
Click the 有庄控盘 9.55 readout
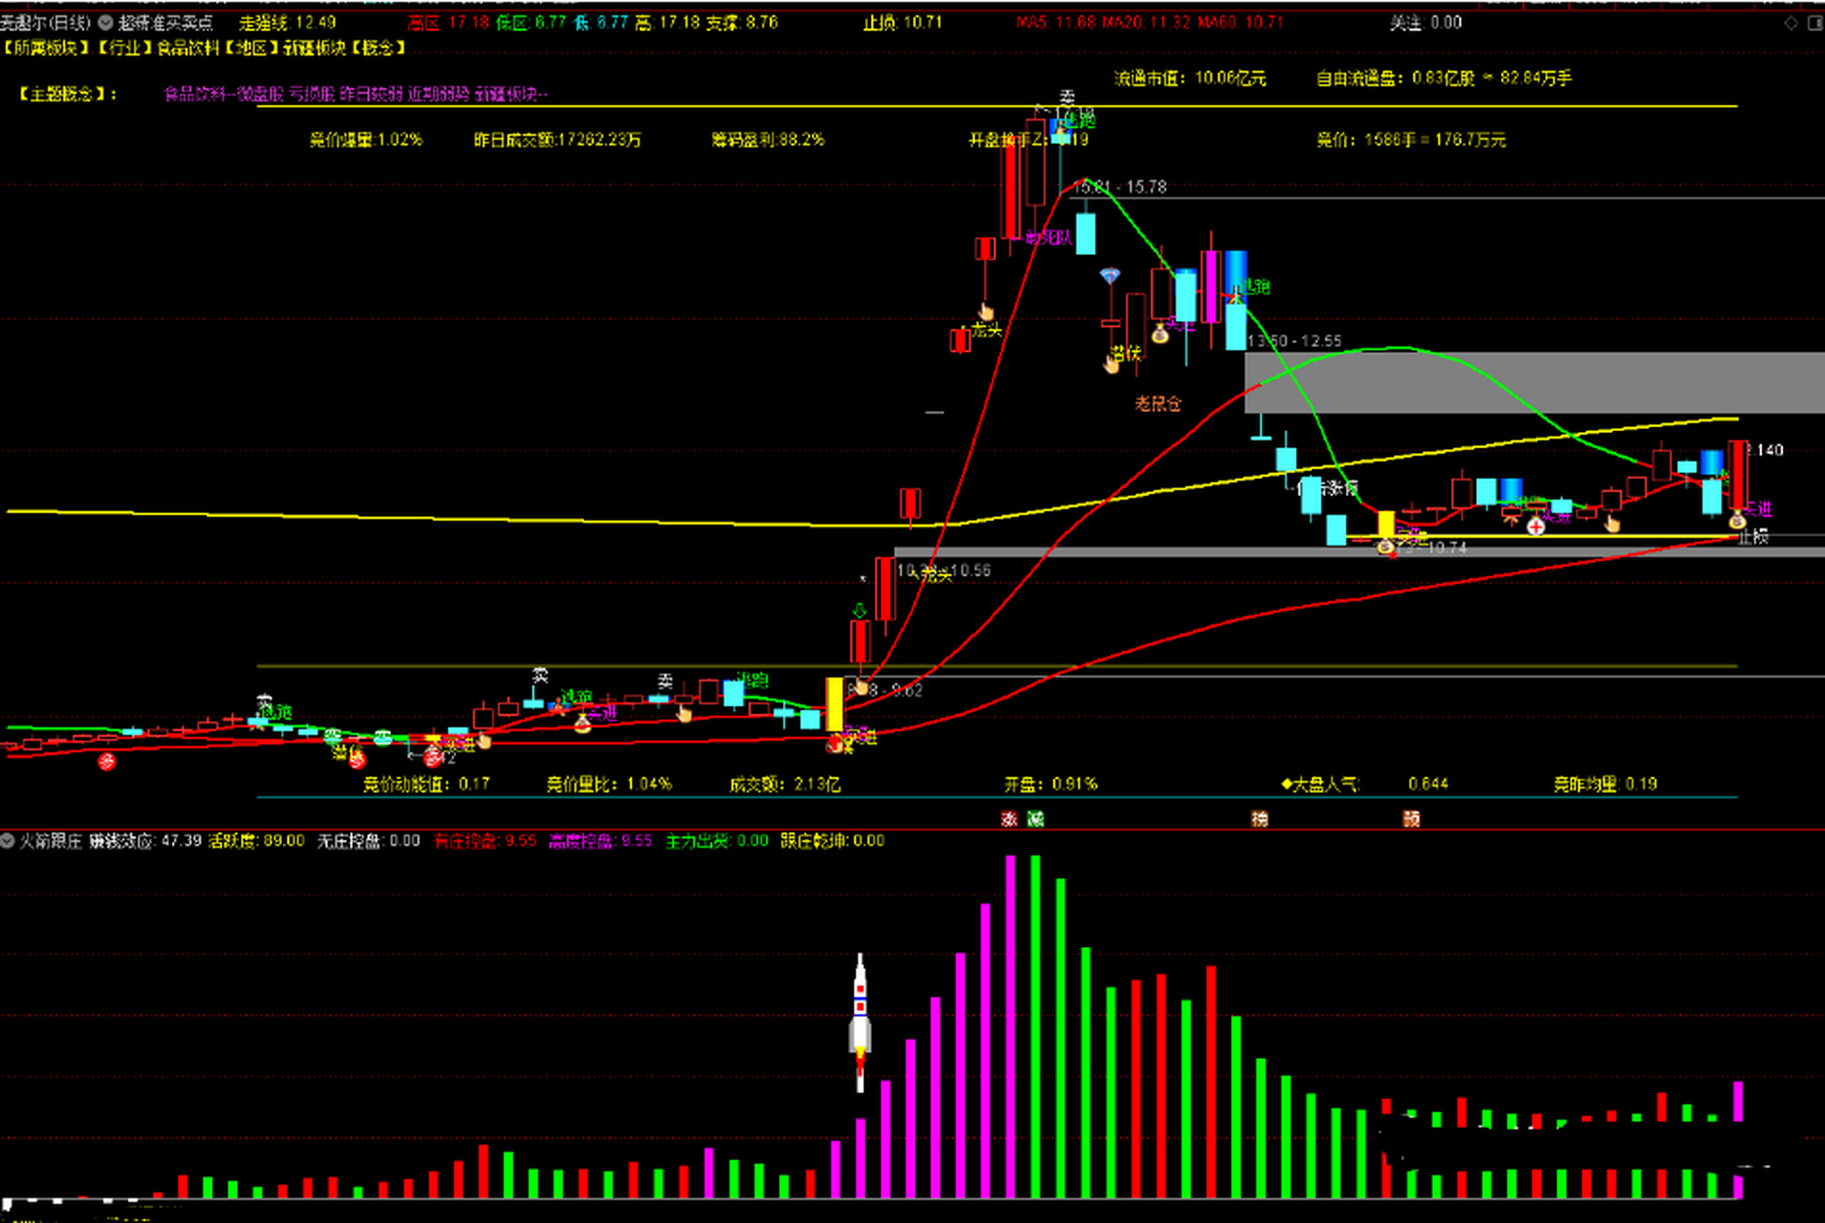tap(486, 841)
